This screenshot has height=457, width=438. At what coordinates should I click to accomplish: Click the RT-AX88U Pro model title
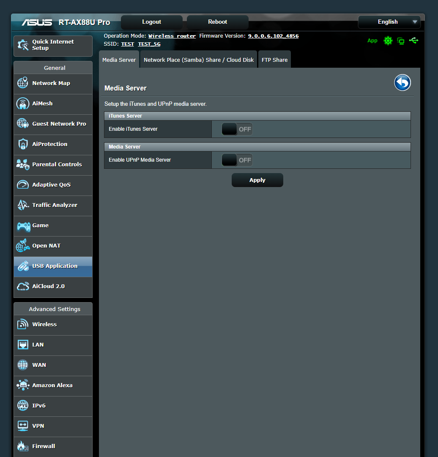point(84,22)
